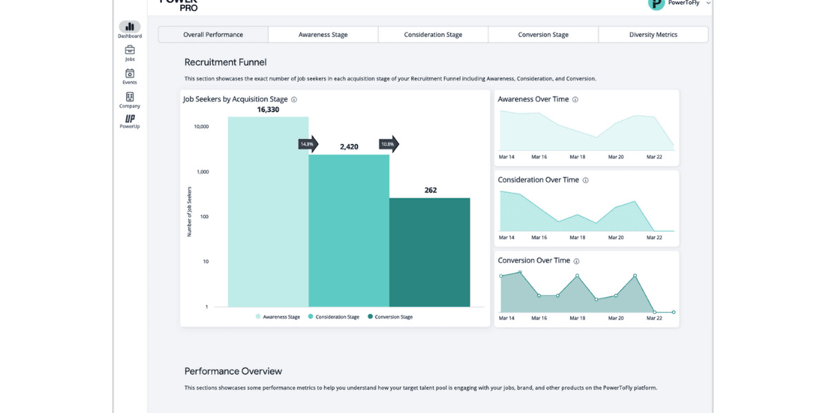This screenshot has width=826, height=413.
Task: Expand the PowerToFly account dropdown arrow
Action: point(708,3)
